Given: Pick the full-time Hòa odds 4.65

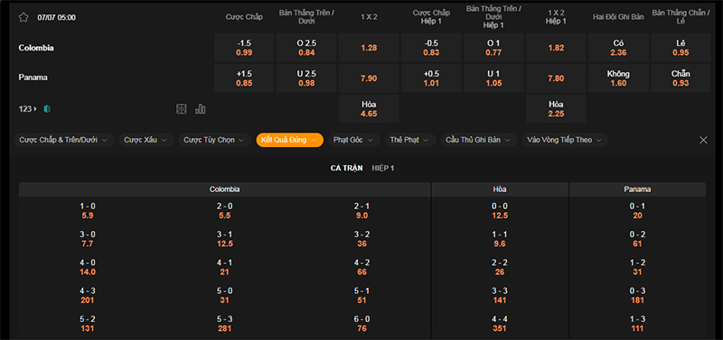Looking at the screenshot, I should tap(369, 109).
